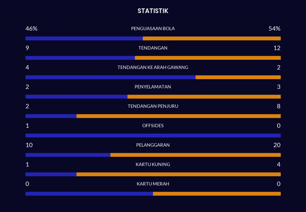Click the value 20 for Pelanggaran

[277, 145]
